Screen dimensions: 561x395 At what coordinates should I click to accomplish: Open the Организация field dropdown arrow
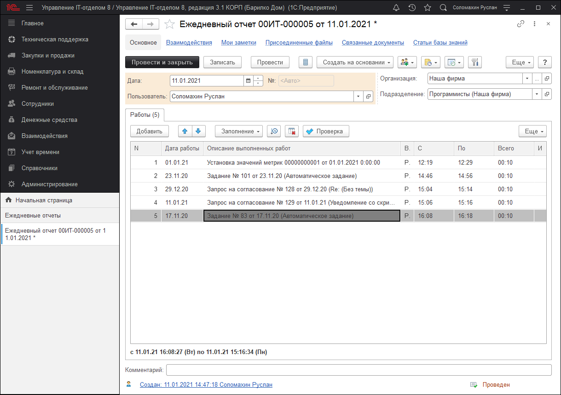(x=527, y=79)
